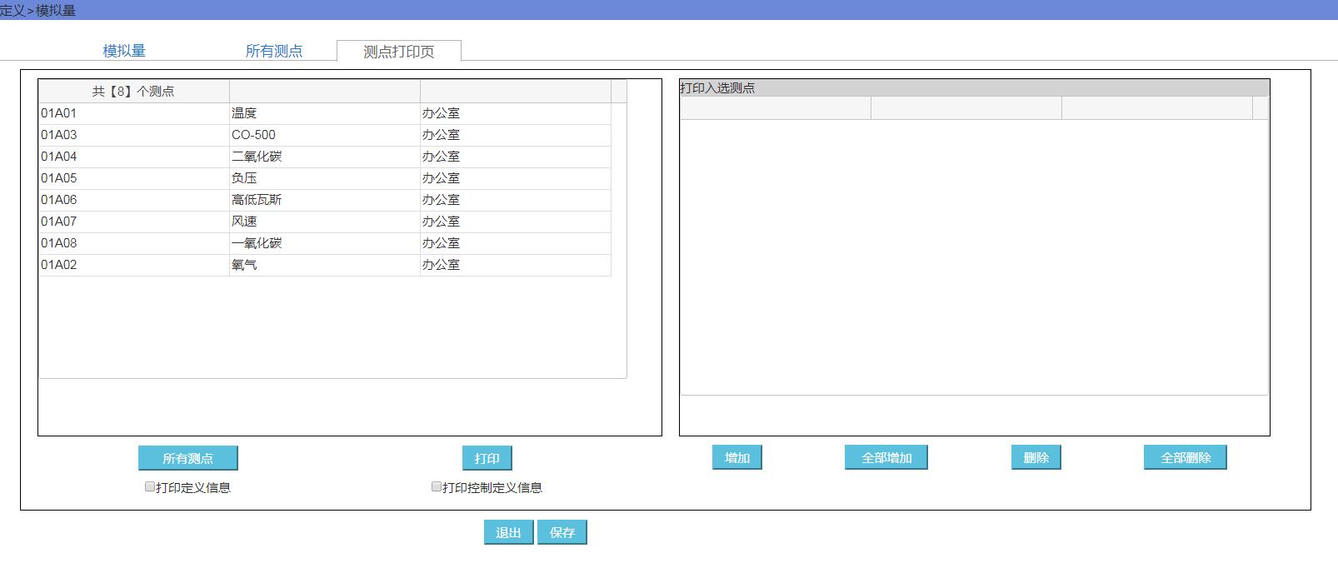Viewport: 1338px width, 568px height.
Task: Click the 高低瓦斯 cell
Action: (x=325, y=200)
